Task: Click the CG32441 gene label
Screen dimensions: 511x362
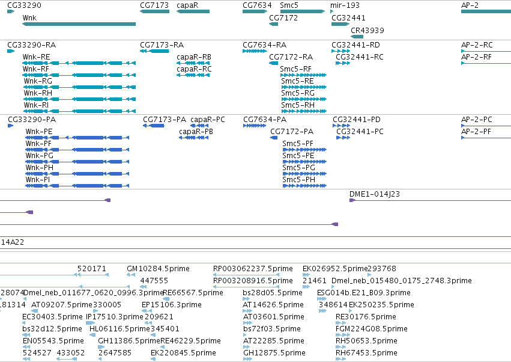Action: point(348,17)
